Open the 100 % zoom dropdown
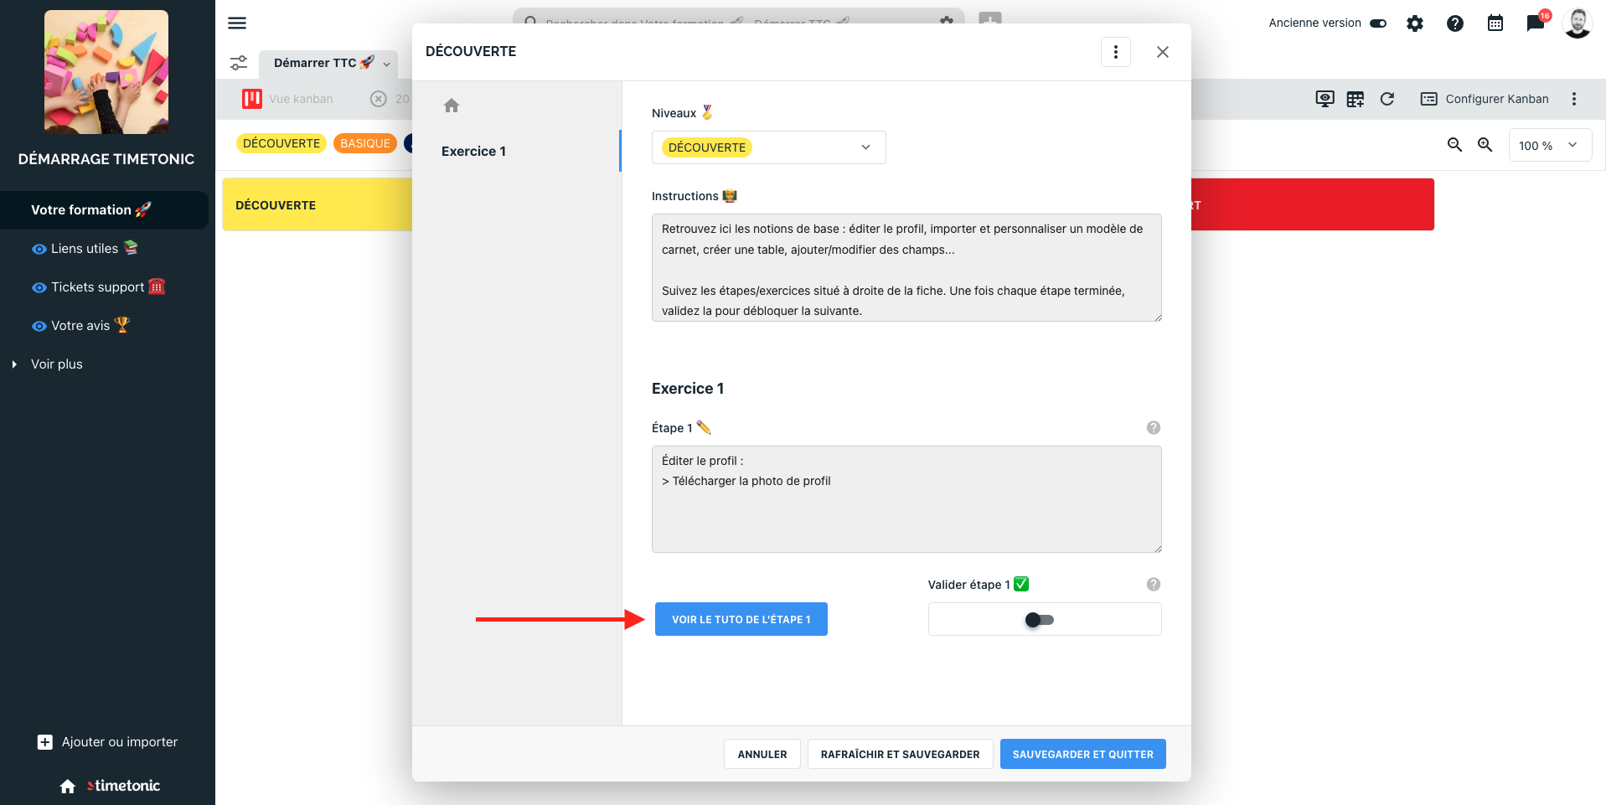The image size is (1606, 805). (x=1550, y=146)
